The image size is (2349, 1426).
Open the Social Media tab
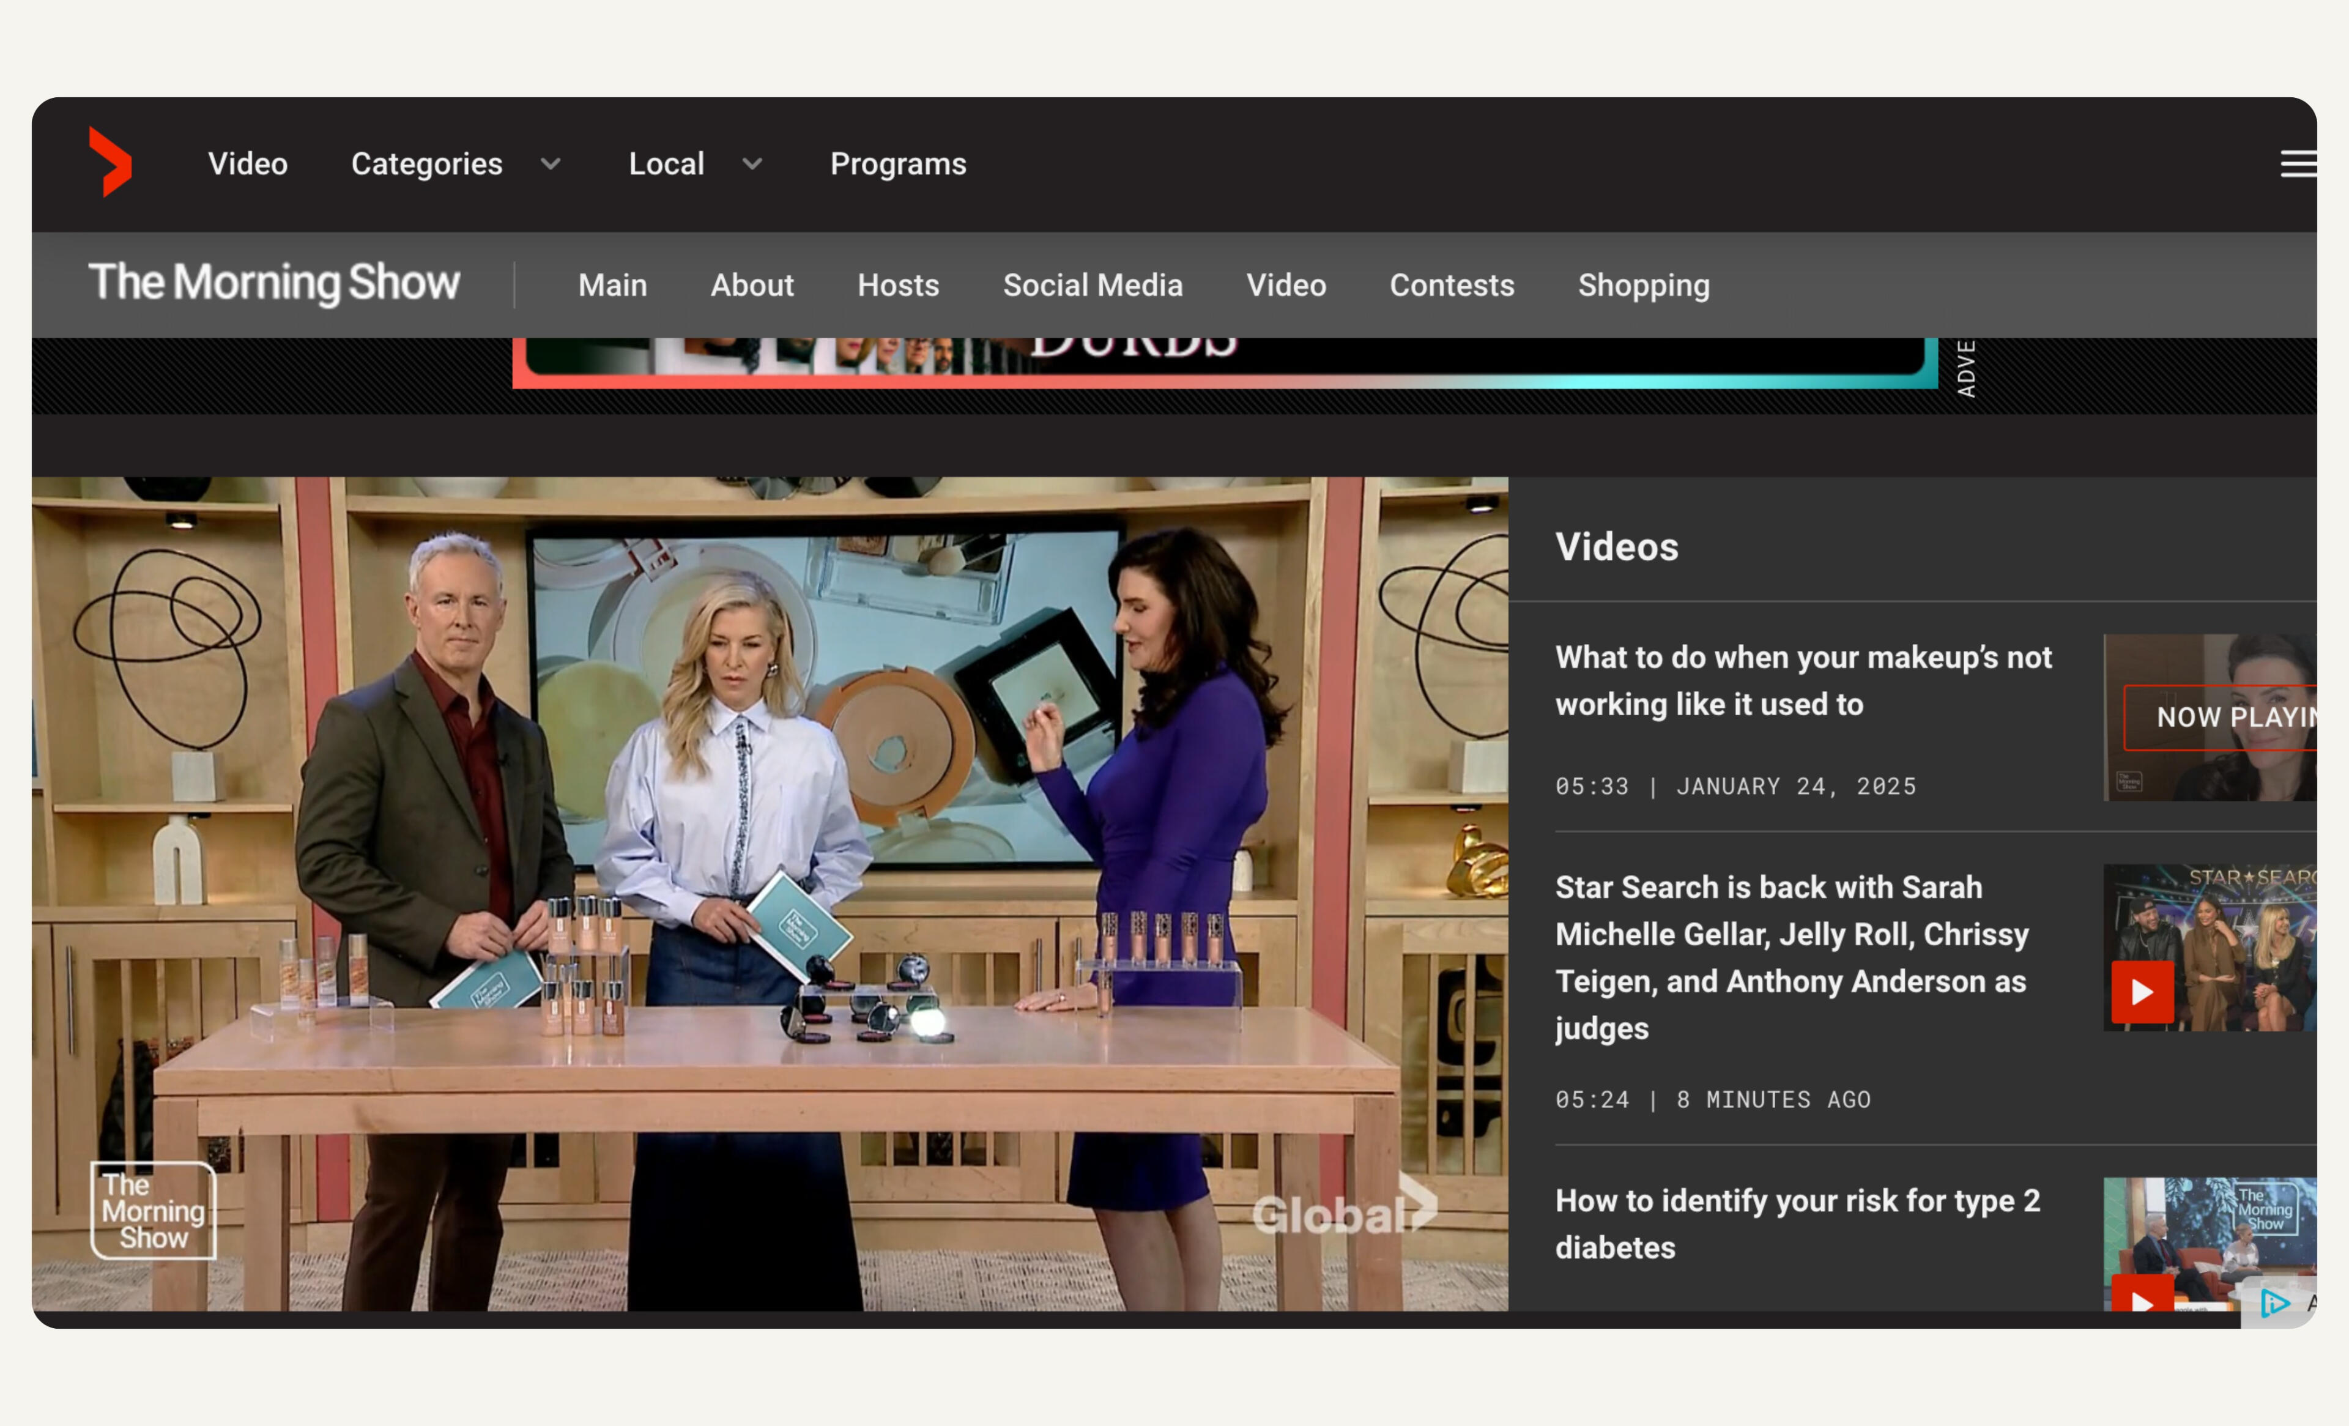[1093, 285]
